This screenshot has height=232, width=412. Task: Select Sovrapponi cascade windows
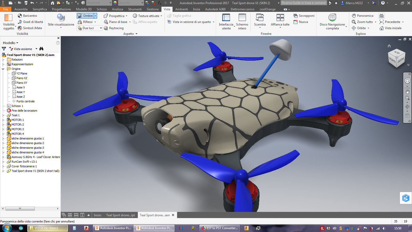[x=304, y=16]
